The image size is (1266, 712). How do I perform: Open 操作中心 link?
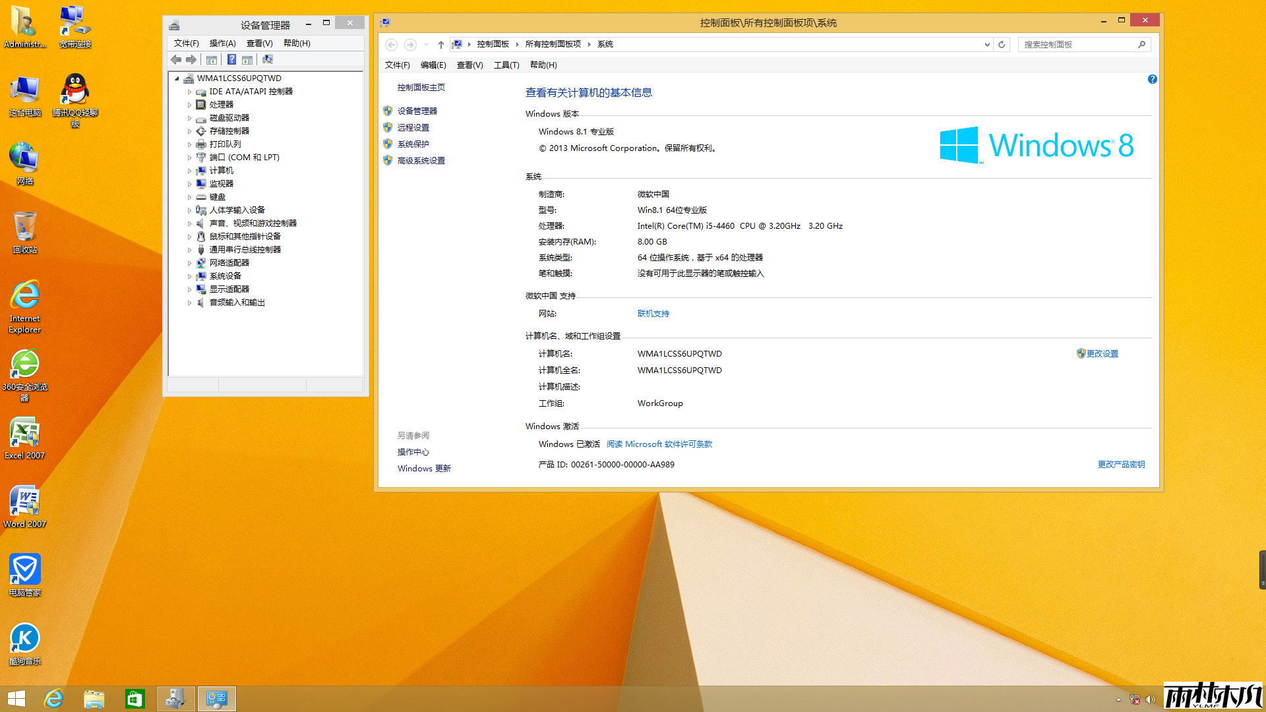click(x=413, y=452)
